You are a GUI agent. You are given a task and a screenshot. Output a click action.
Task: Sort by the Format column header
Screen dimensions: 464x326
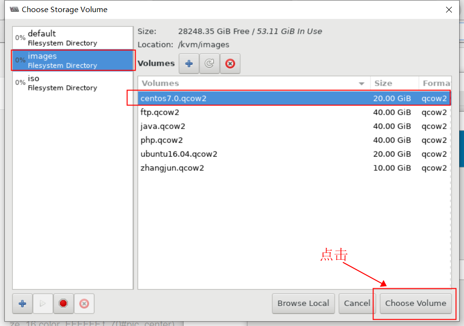tap(435, 83)
